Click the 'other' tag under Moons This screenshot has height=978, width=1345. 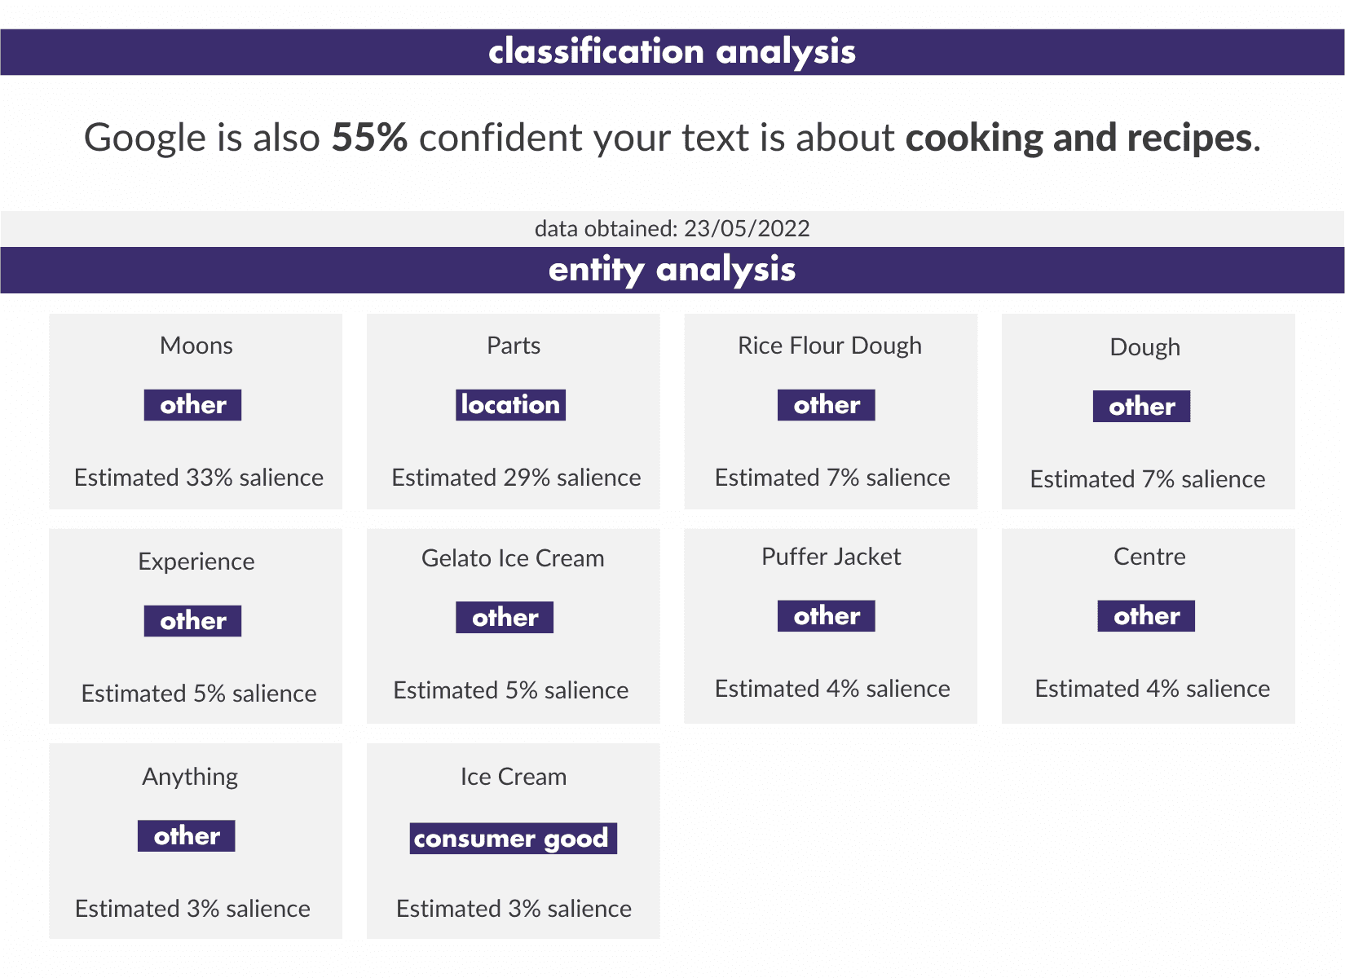[x=192, y=405]
